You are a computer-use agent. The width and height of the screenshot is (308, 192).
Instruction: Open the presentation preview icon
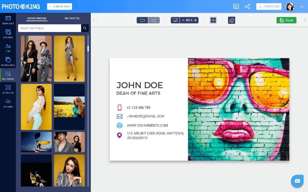(x=175, y=20)
